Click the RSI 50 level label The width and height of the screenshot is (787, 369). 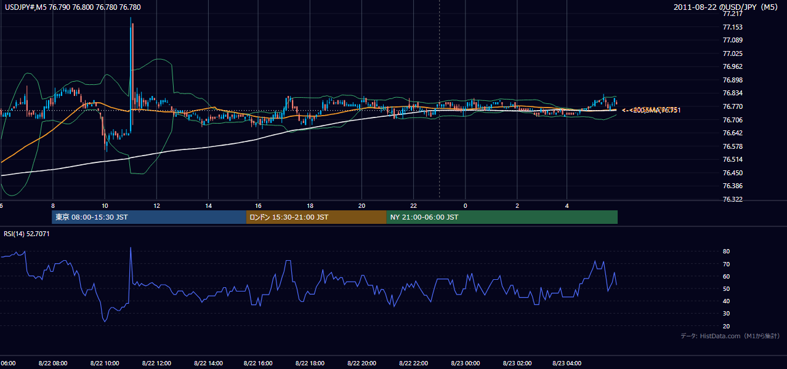pos(726,288)
